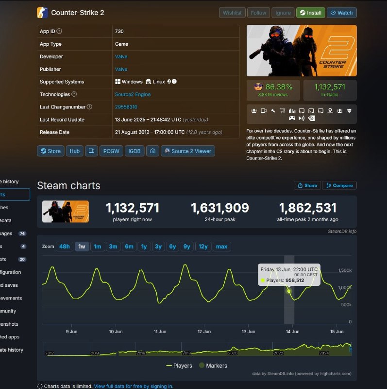Open the Steam Store page button

point(50,151)
